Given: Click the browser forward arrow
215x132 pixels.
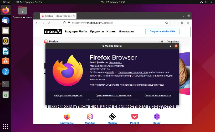Looking at the screenshot, I should click(43, 23).
